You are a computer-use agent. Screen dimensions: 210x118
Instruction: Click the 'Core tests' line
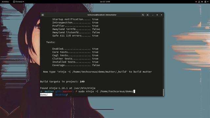pyautogui.click(x=75, y=52)
